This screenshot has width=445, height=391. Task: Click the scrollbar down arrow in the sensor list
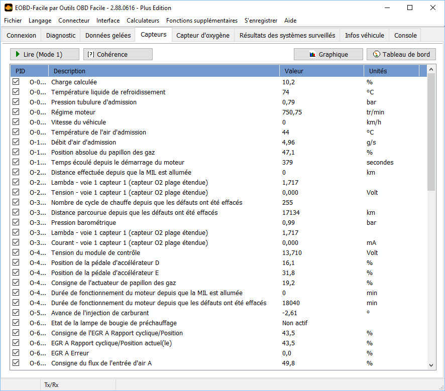(x=431, y=365)
